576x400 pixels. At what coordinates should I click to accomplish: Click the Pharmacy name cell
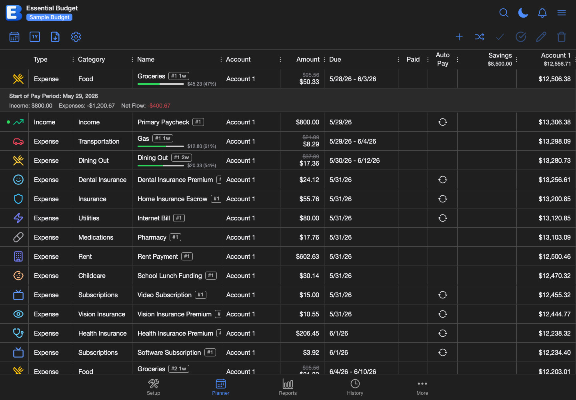pos(176,237)
